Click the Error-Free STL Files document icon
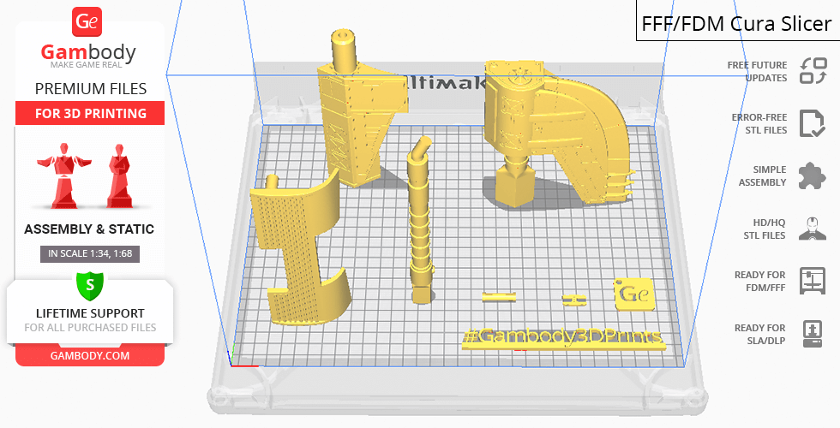 (x=812, y=123)
